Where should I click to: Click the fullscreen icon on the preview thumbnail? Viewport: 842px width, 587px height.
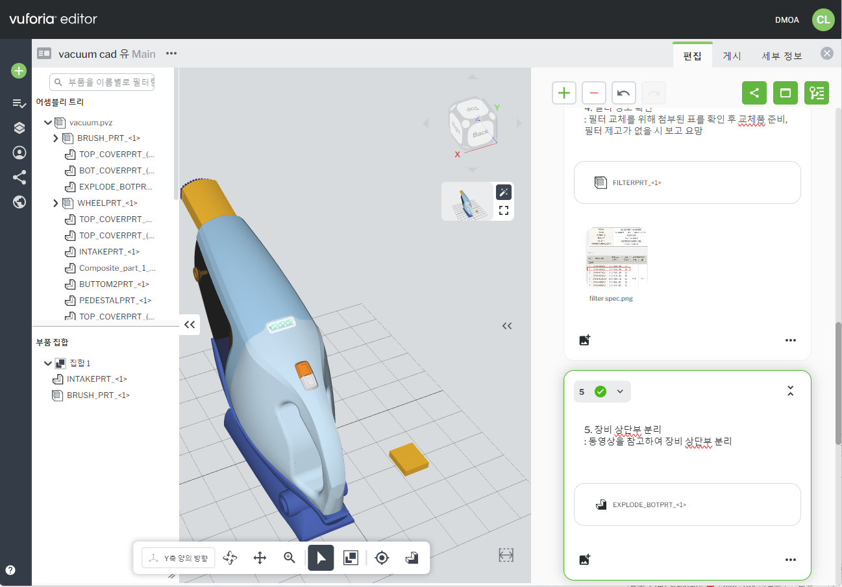click(x=503, y=210)
